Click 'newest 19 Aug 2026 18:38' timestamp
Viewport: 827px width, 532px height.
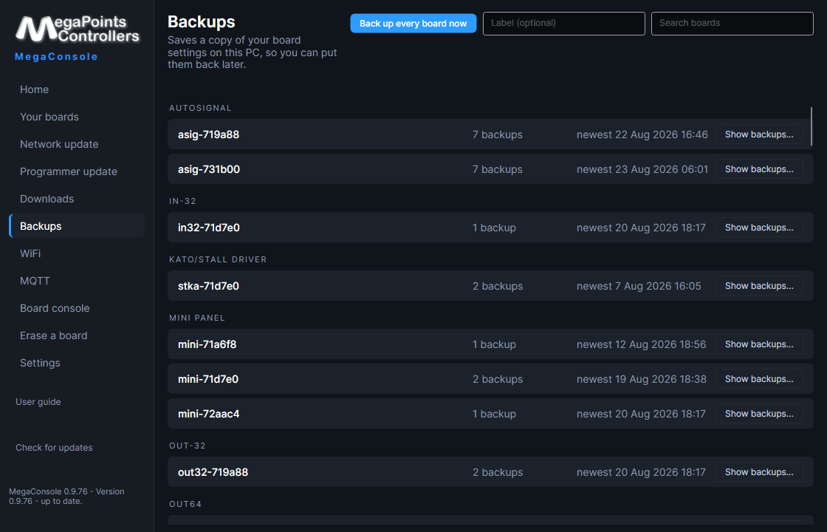[x=642, y=379]
